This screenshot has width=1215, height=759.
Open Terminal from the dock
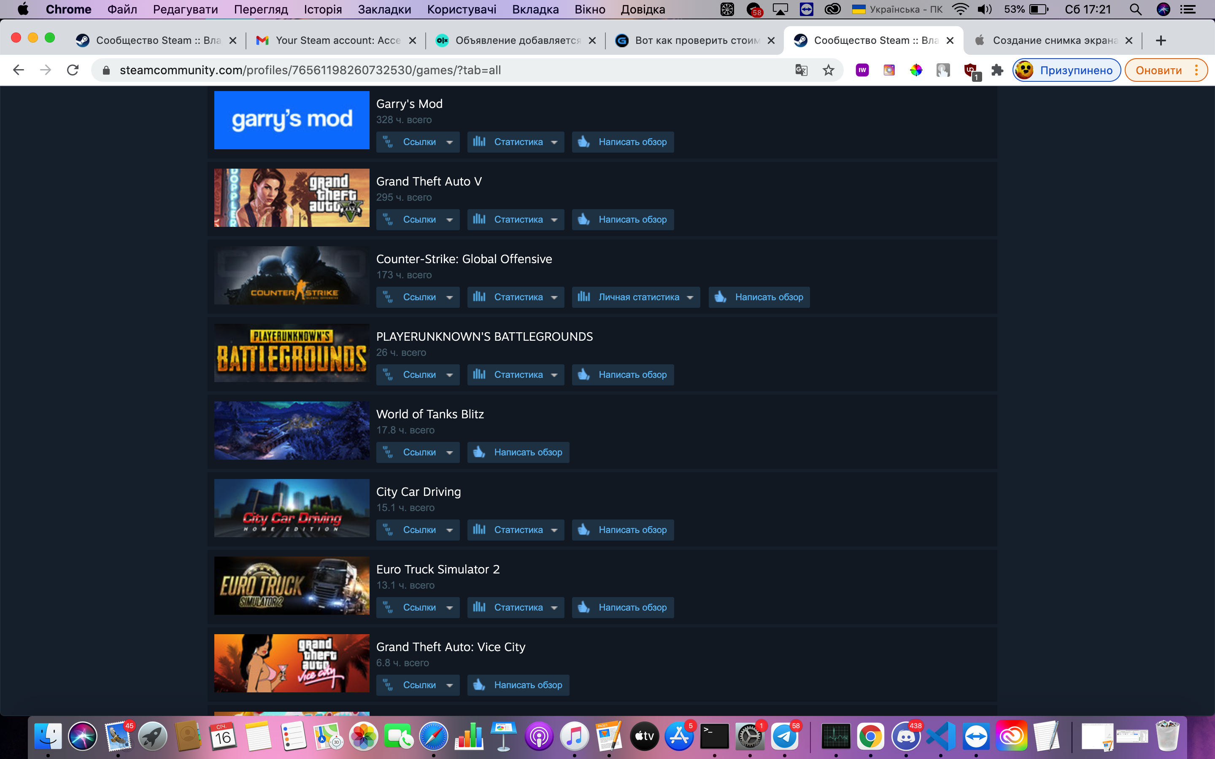(x=714, y=736)
